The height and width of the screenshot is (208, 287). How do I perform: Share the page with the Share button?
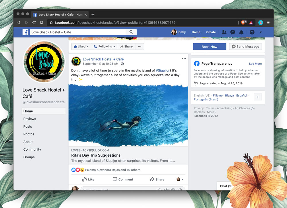(x=127, y=46)
